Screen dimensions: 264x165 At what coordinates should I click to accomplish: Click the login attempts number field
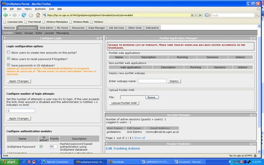[x=21, y=111]
